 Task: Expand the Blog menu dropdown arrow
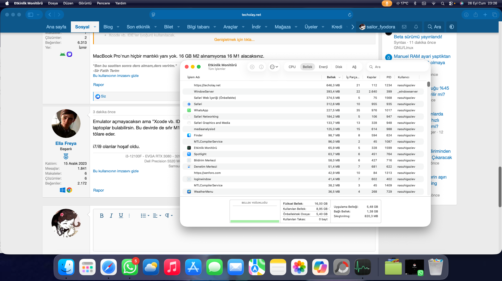[x=118, y=27]
